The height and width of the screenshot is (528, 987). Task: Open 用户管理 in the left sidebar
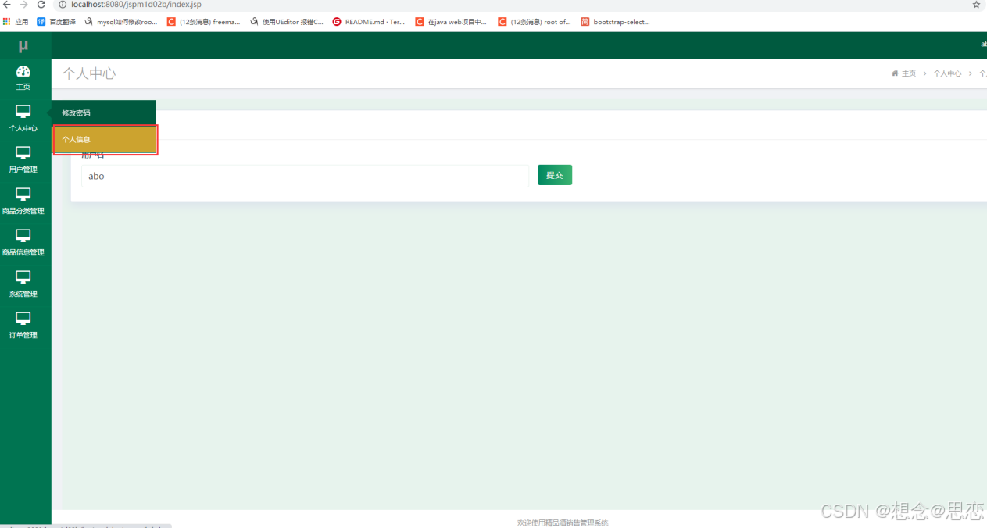[x=23, y=159]
